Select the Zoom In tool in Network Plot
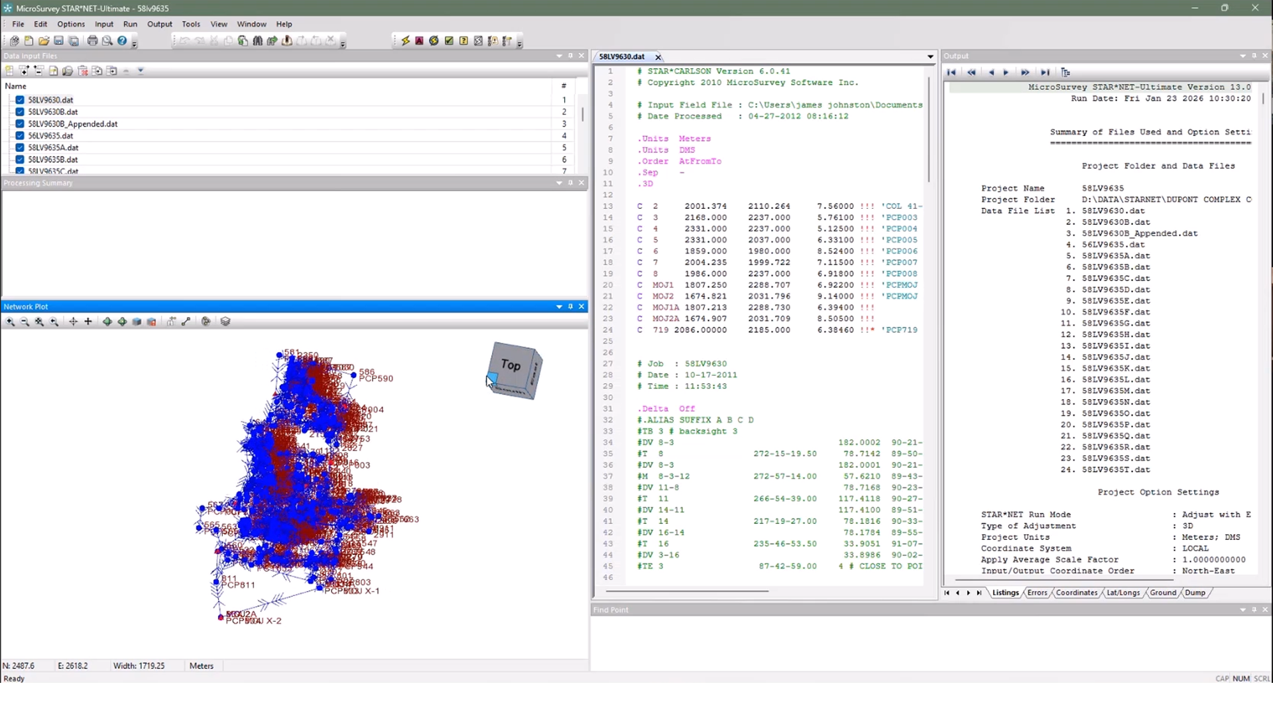The image size is (1273, 716). (x=11, y=322)
